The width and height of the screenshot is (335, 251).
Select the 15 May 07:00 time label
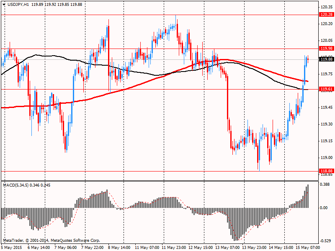coord(308,248)
